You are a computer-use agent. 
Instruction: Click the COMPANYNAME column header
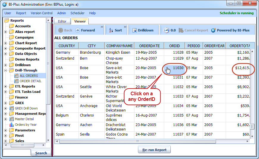point(119,46)
